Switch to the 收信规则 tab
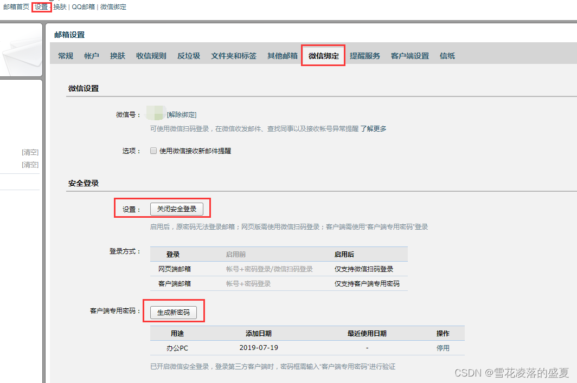This screenshot has height=383, width=577. point(151,56)
